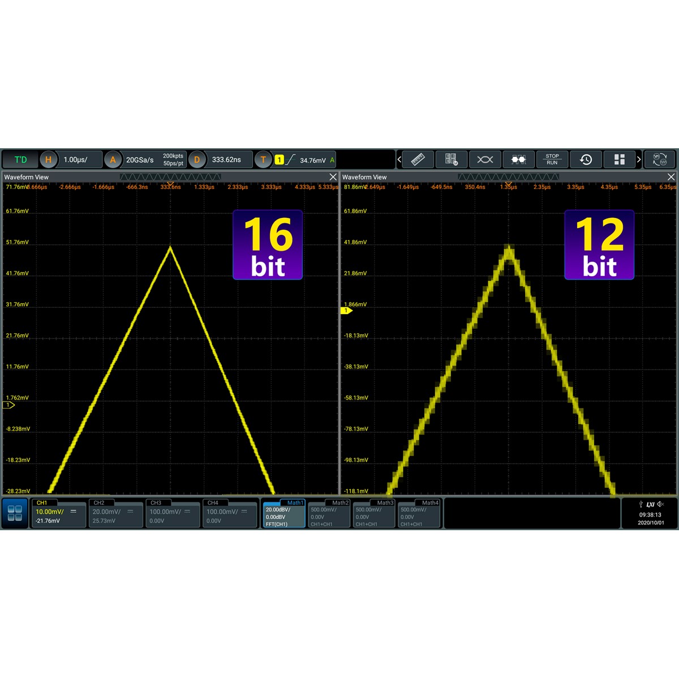Image resolution: width=679 pixels, height=679 pixels.
Task: Toggle channel CH3 on
Action: [173, 514]
